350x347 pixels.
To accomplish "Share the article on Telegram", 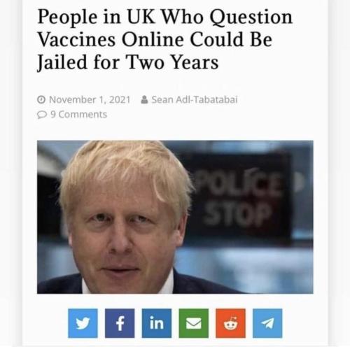I will click(267, 323).
